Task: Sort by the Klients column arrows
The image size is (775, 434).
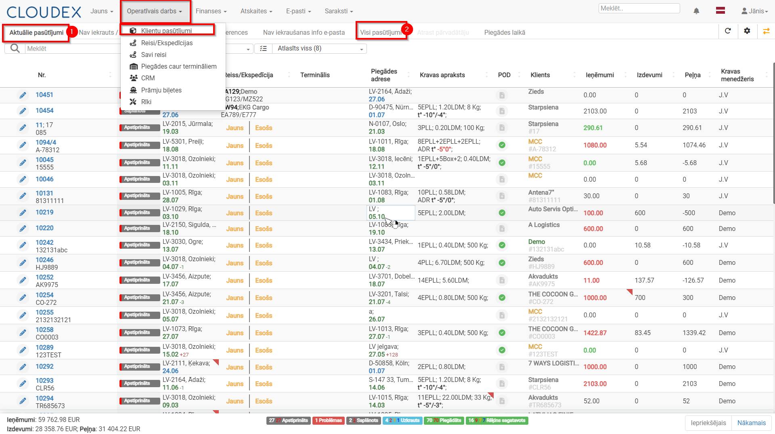Action: click(574, 75)
